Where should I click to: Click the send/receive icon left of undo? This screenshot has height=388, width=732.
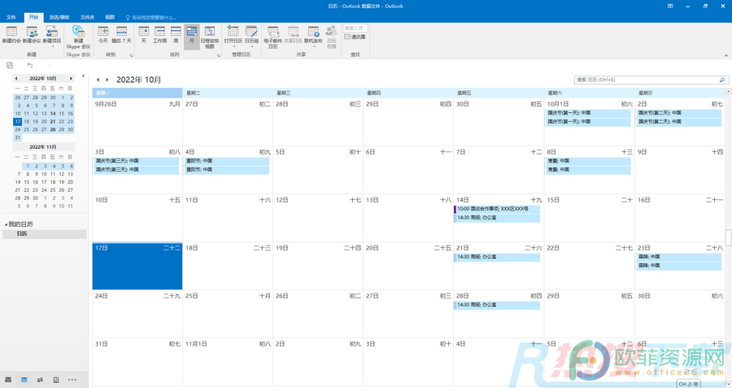click(10, 65)
